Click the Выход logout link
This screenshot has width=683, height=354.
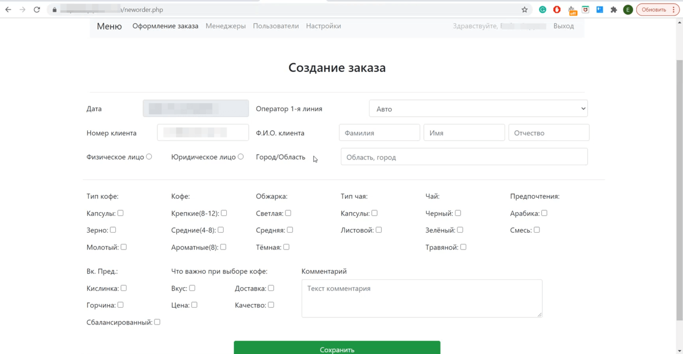563,26
